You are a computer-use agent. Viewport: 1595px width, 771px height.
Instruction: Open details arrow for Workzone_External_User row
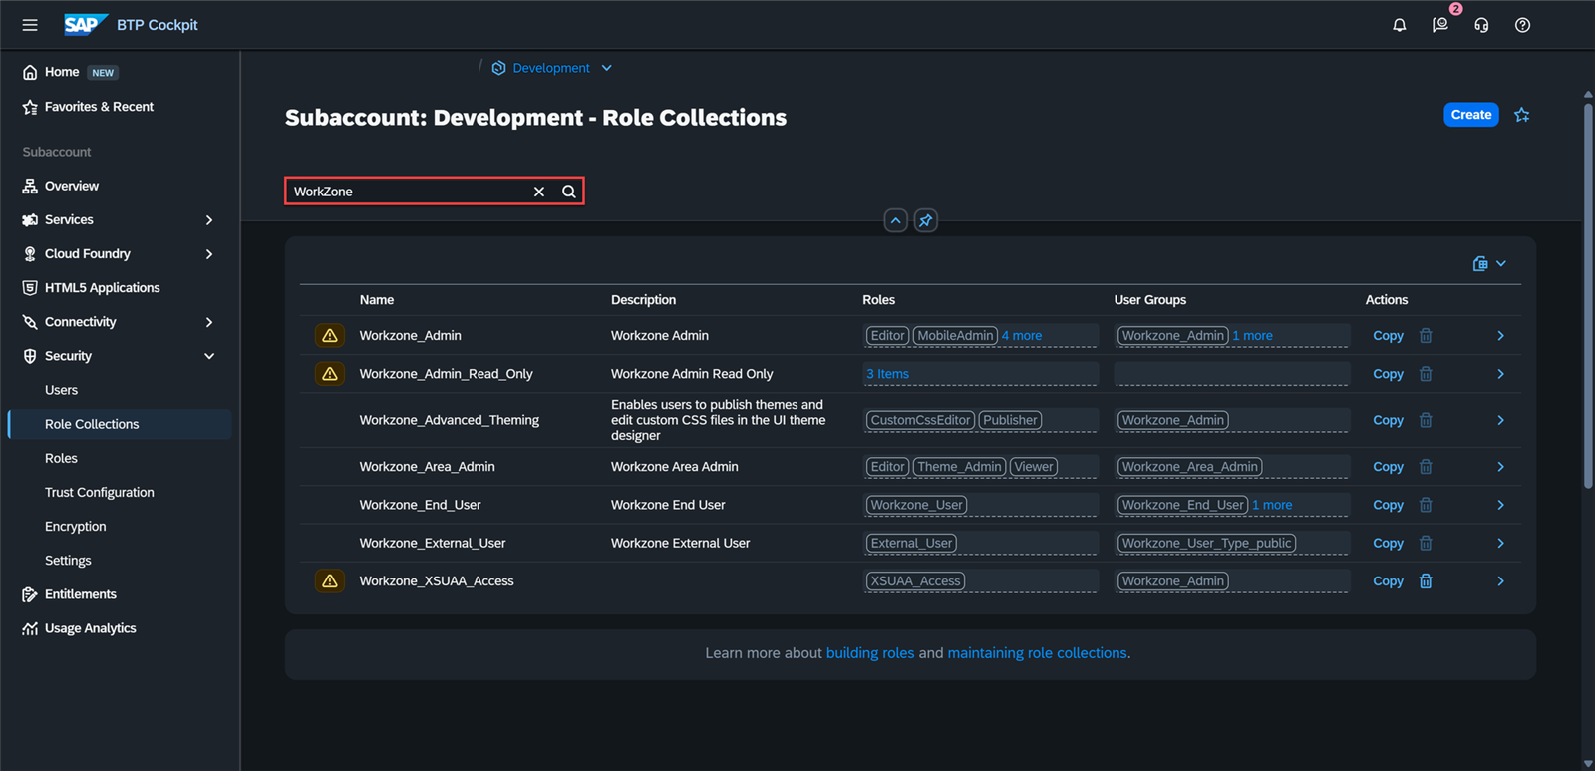1500,544
